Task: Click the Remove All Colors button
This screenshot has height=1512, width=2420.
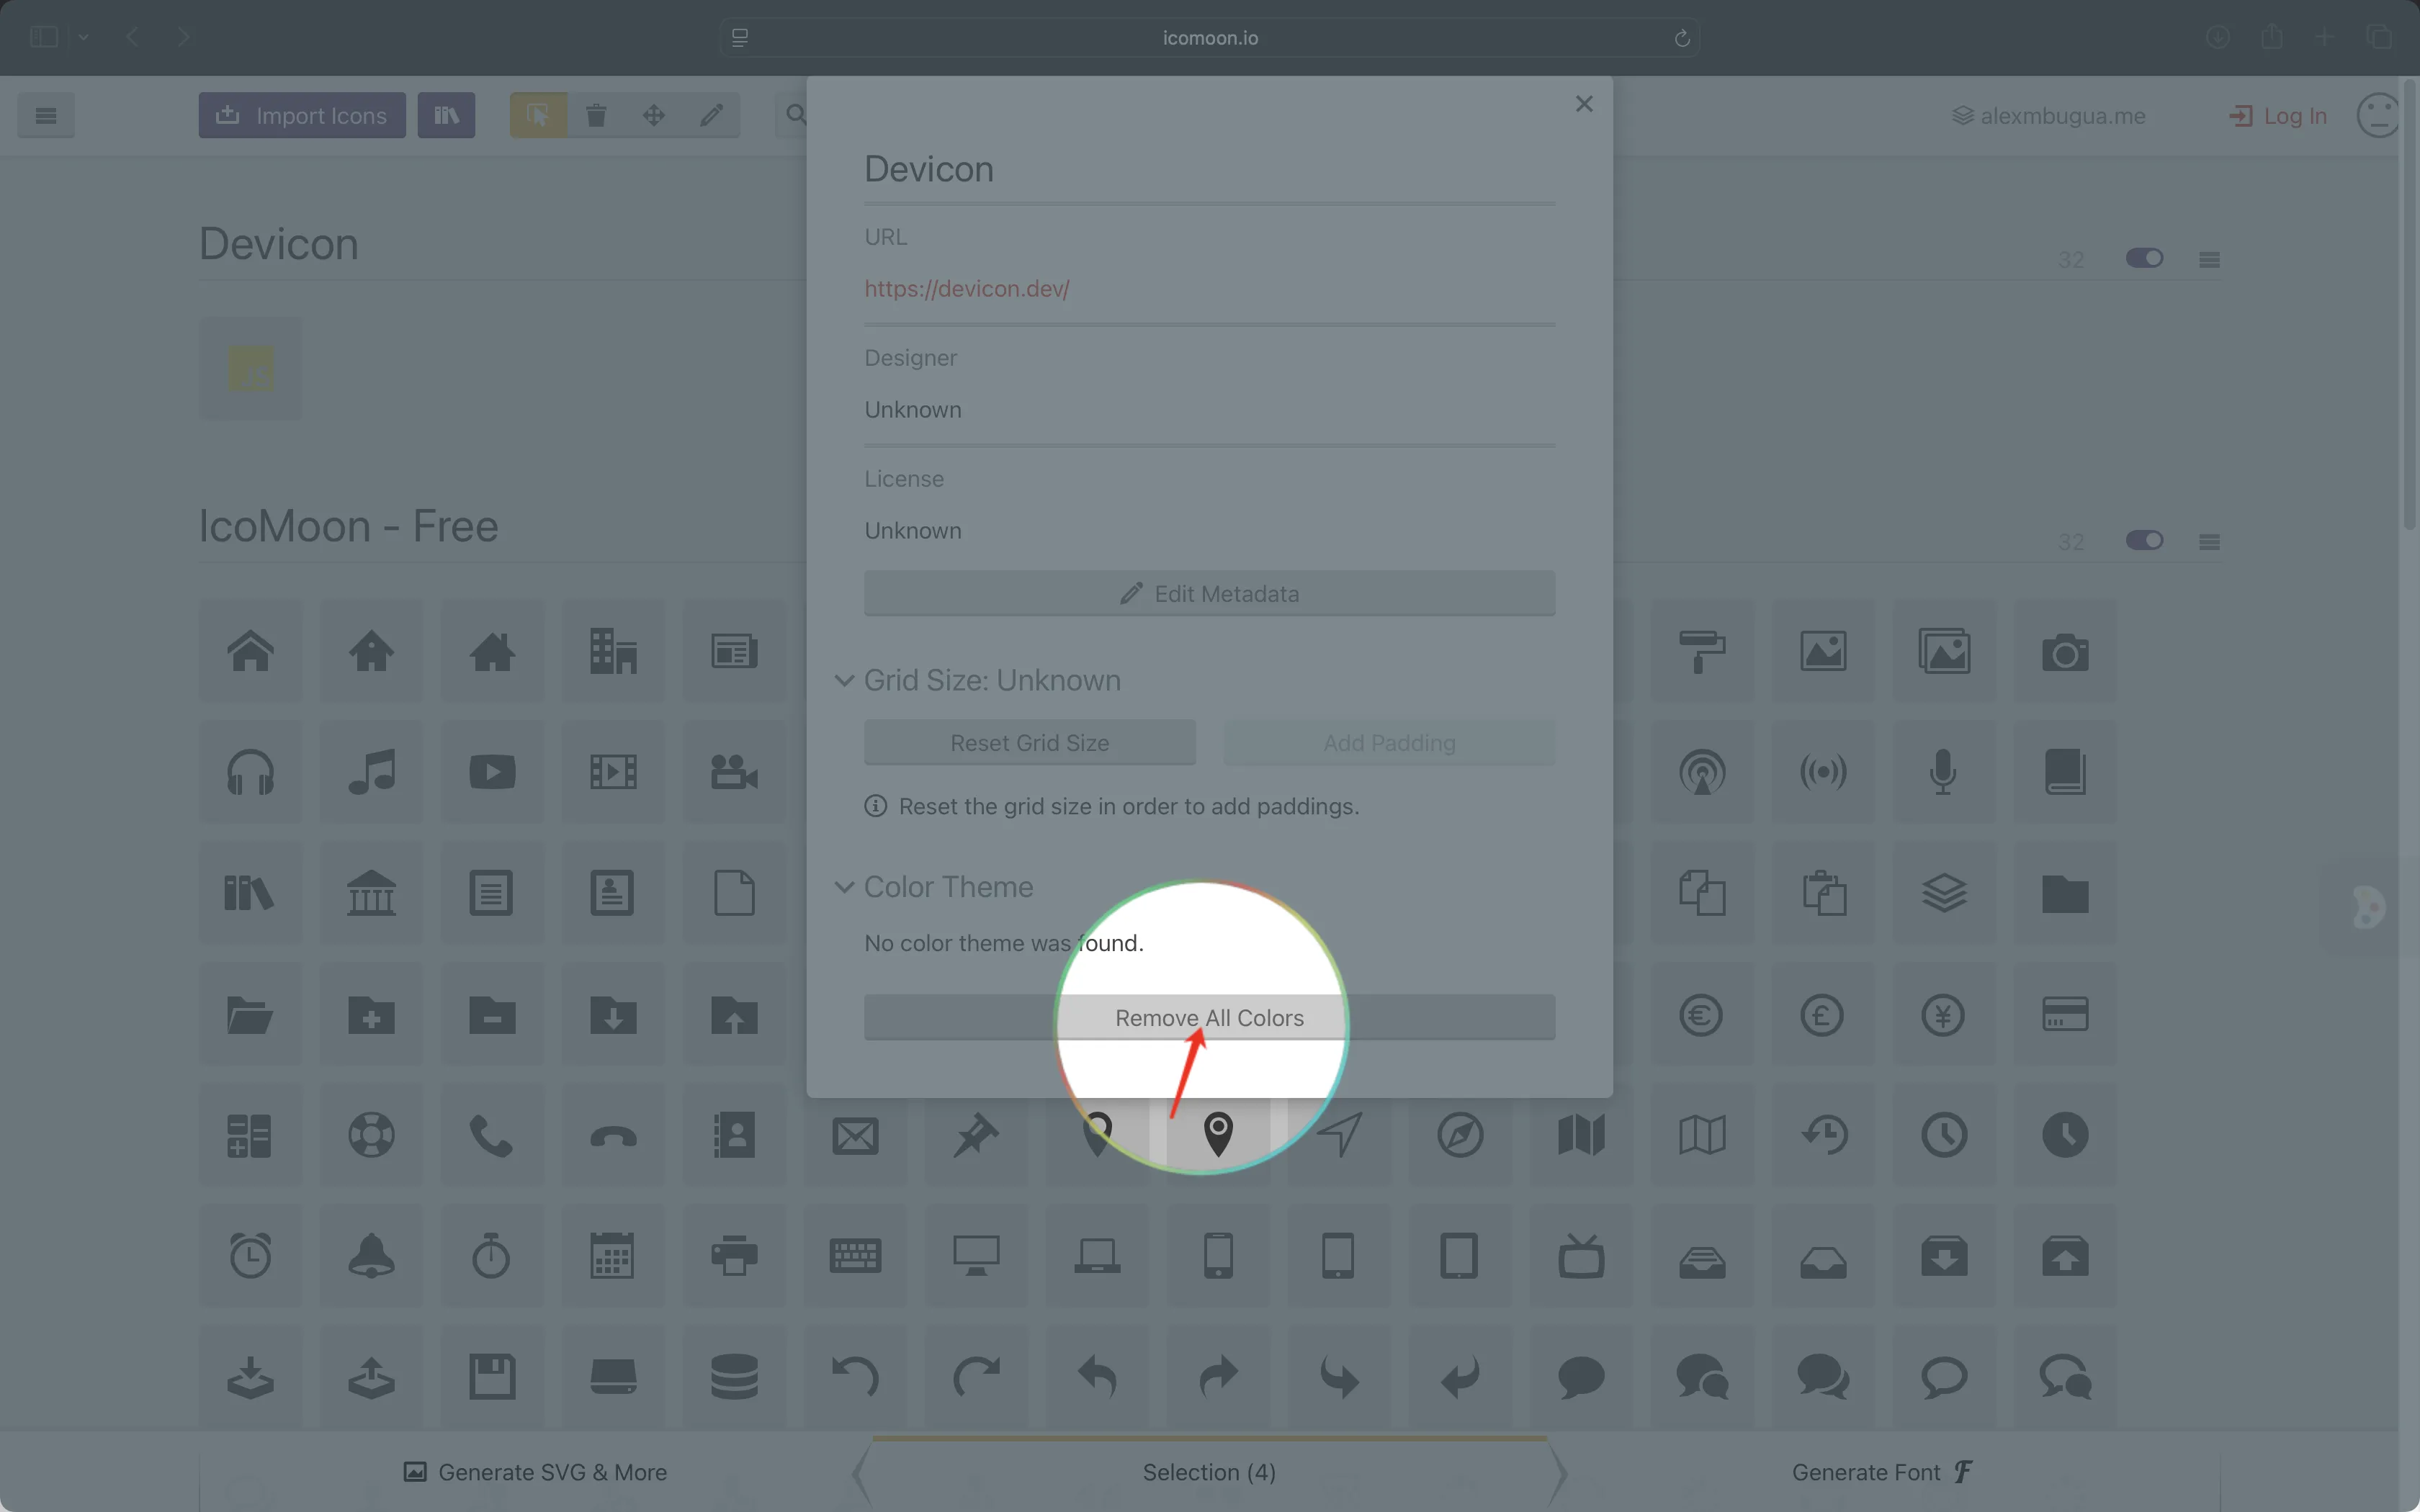Action: 1209,1017
